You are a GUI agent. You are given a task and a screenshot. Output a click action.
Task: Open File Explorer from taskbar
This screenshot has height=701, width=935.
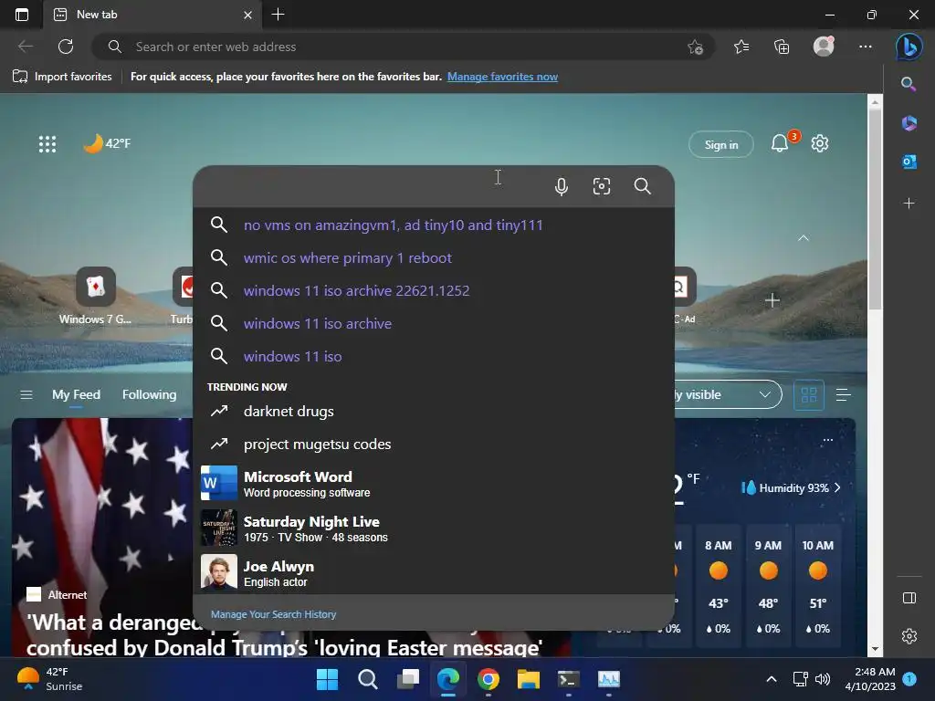[529, 679]
